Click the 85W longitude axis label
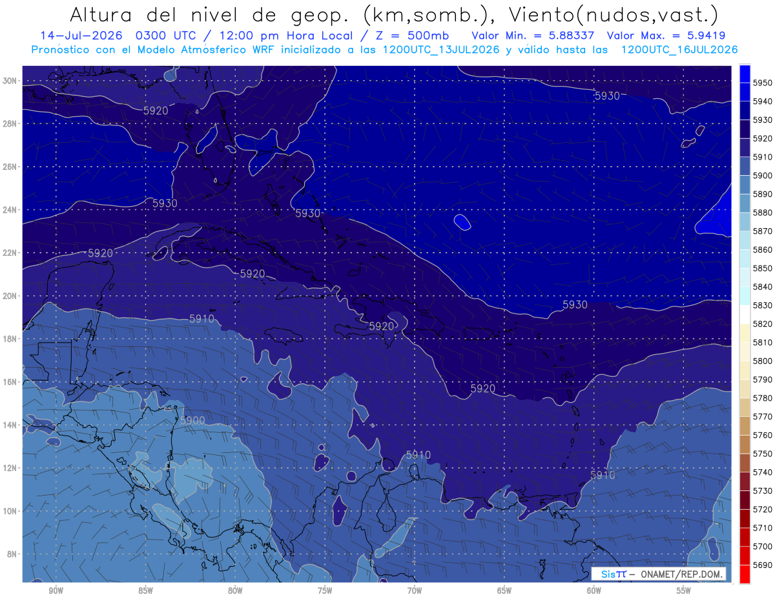The width and height of the screenshot is (775, 599). [145, 591]
